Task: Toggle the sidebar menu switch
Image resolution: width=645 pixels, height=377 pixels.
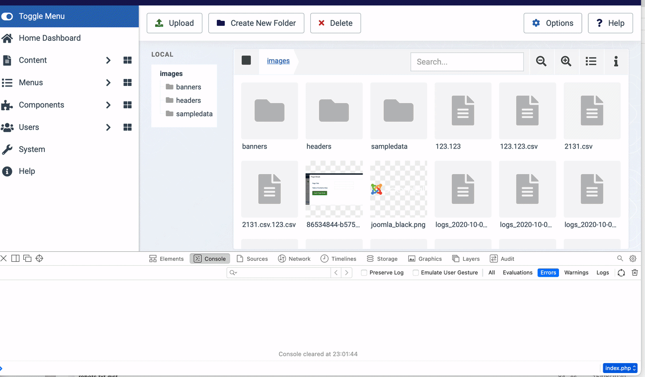Action: click(x=7, y=16)
